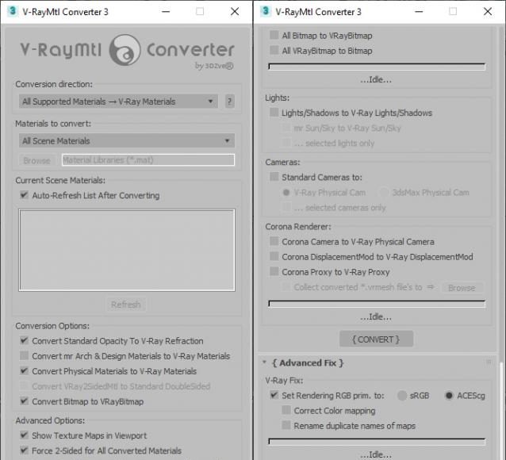
Task: Enable Convert mr Arch & Design Materials
Action: click(25, 356)
